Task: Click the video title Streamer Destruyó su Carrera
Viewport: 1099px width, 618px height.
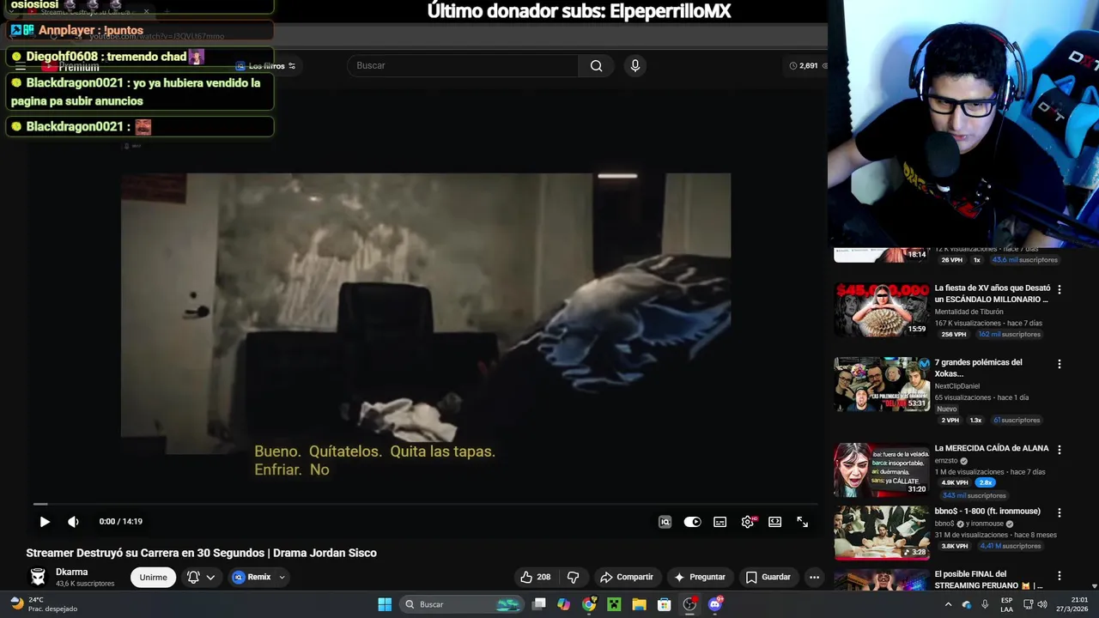Action: 201,553
